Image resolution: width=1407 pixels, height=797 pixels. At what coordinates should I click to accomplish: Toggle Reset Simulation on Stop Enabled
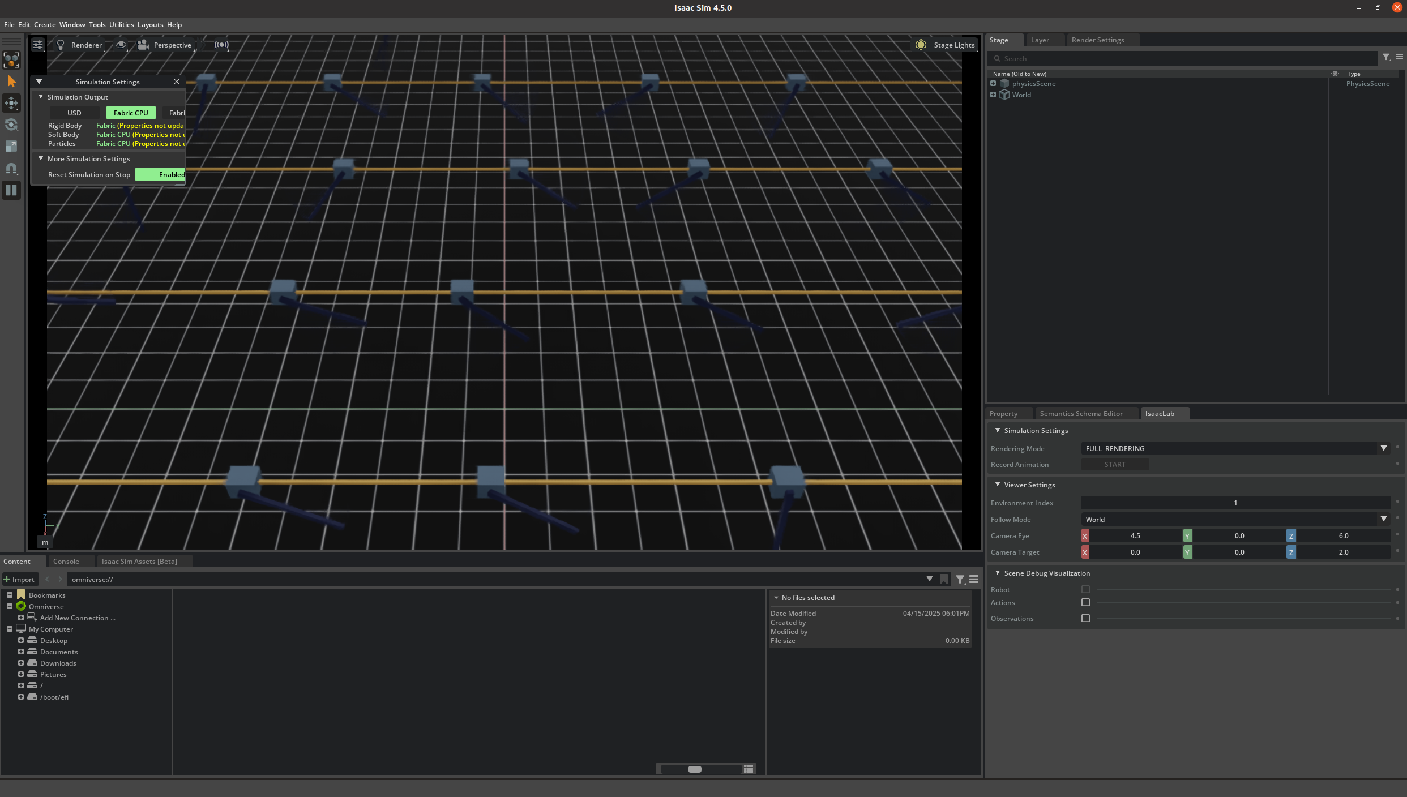161,174
